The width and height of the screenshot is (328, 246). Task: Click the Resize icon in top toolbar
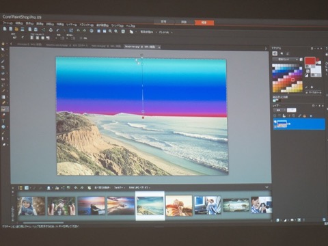71,30
